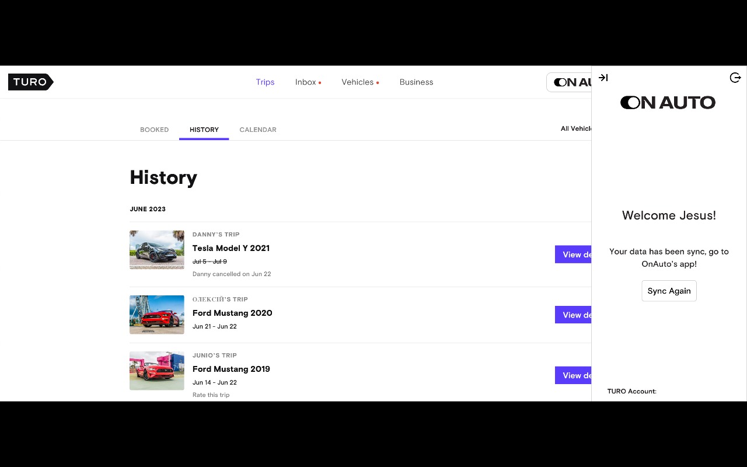Collapse the OnAuto side panel via arrow icon
The width and height of the screenshot is (747, 467).
603,77
